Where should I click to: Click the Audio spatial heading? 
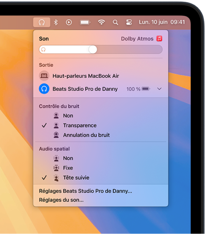[x=54, y=149]
